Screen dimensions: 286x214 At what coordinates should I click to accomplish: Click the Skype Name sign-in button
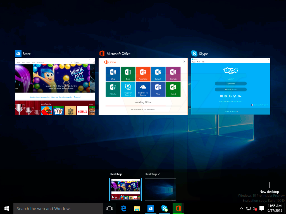(231, 84)
